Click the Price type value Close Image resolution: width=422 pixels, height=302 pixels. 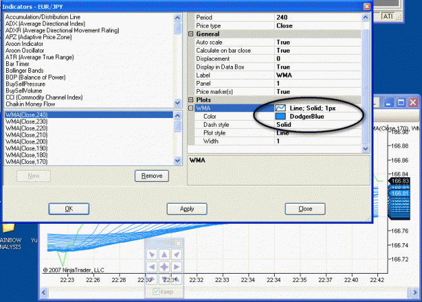click(318, 26)
